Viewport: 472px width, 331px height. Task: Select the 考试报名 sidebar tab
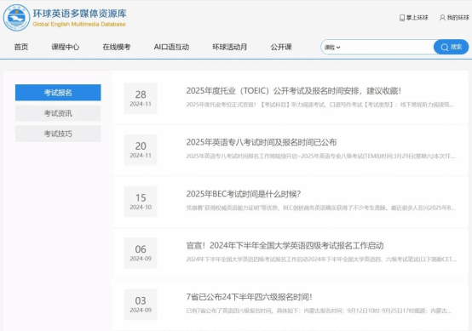click(x=58, y=93)
